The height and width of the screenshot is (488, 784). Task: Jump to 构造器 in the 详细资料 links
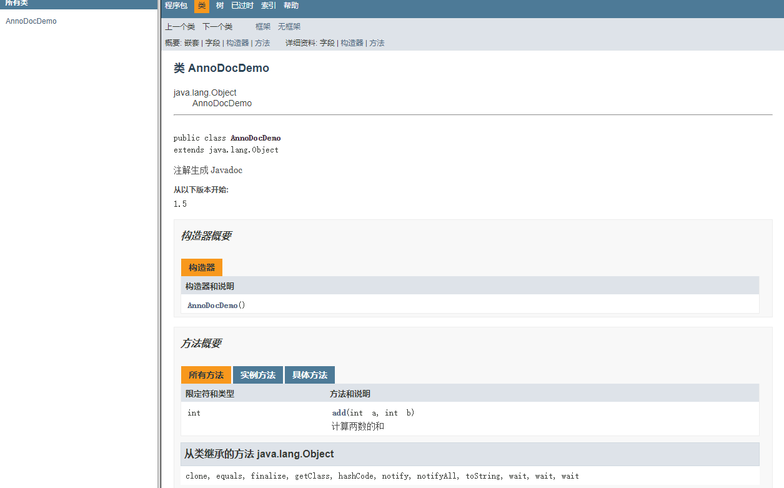pos(352,43)
